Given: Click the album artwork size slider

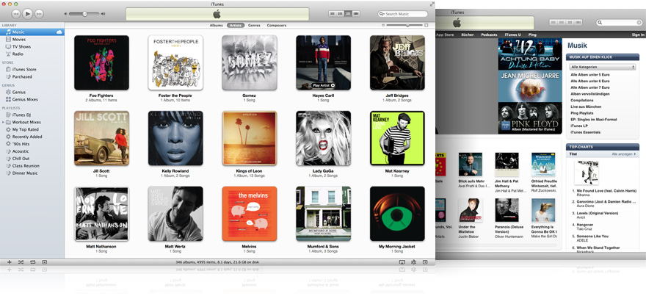Looking at the screenshot, I should 404,25.
